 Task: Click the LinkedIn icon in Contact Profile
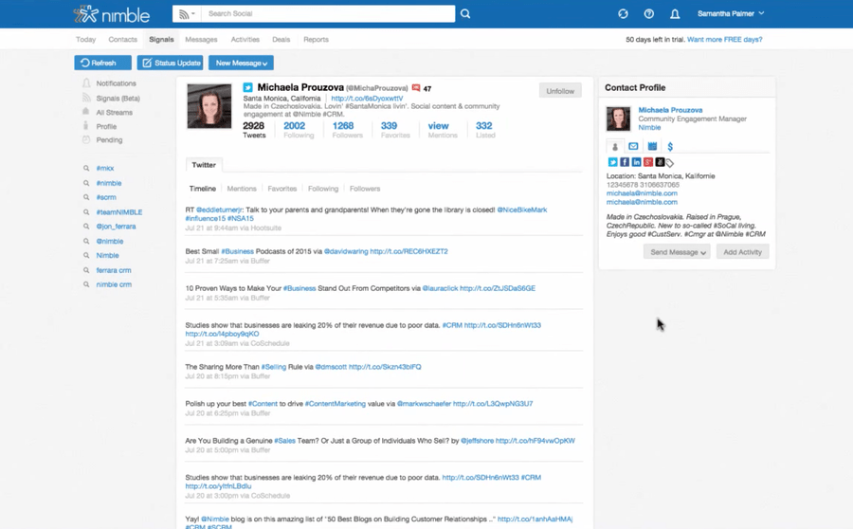pyautogui.click(x=636, y=162)
